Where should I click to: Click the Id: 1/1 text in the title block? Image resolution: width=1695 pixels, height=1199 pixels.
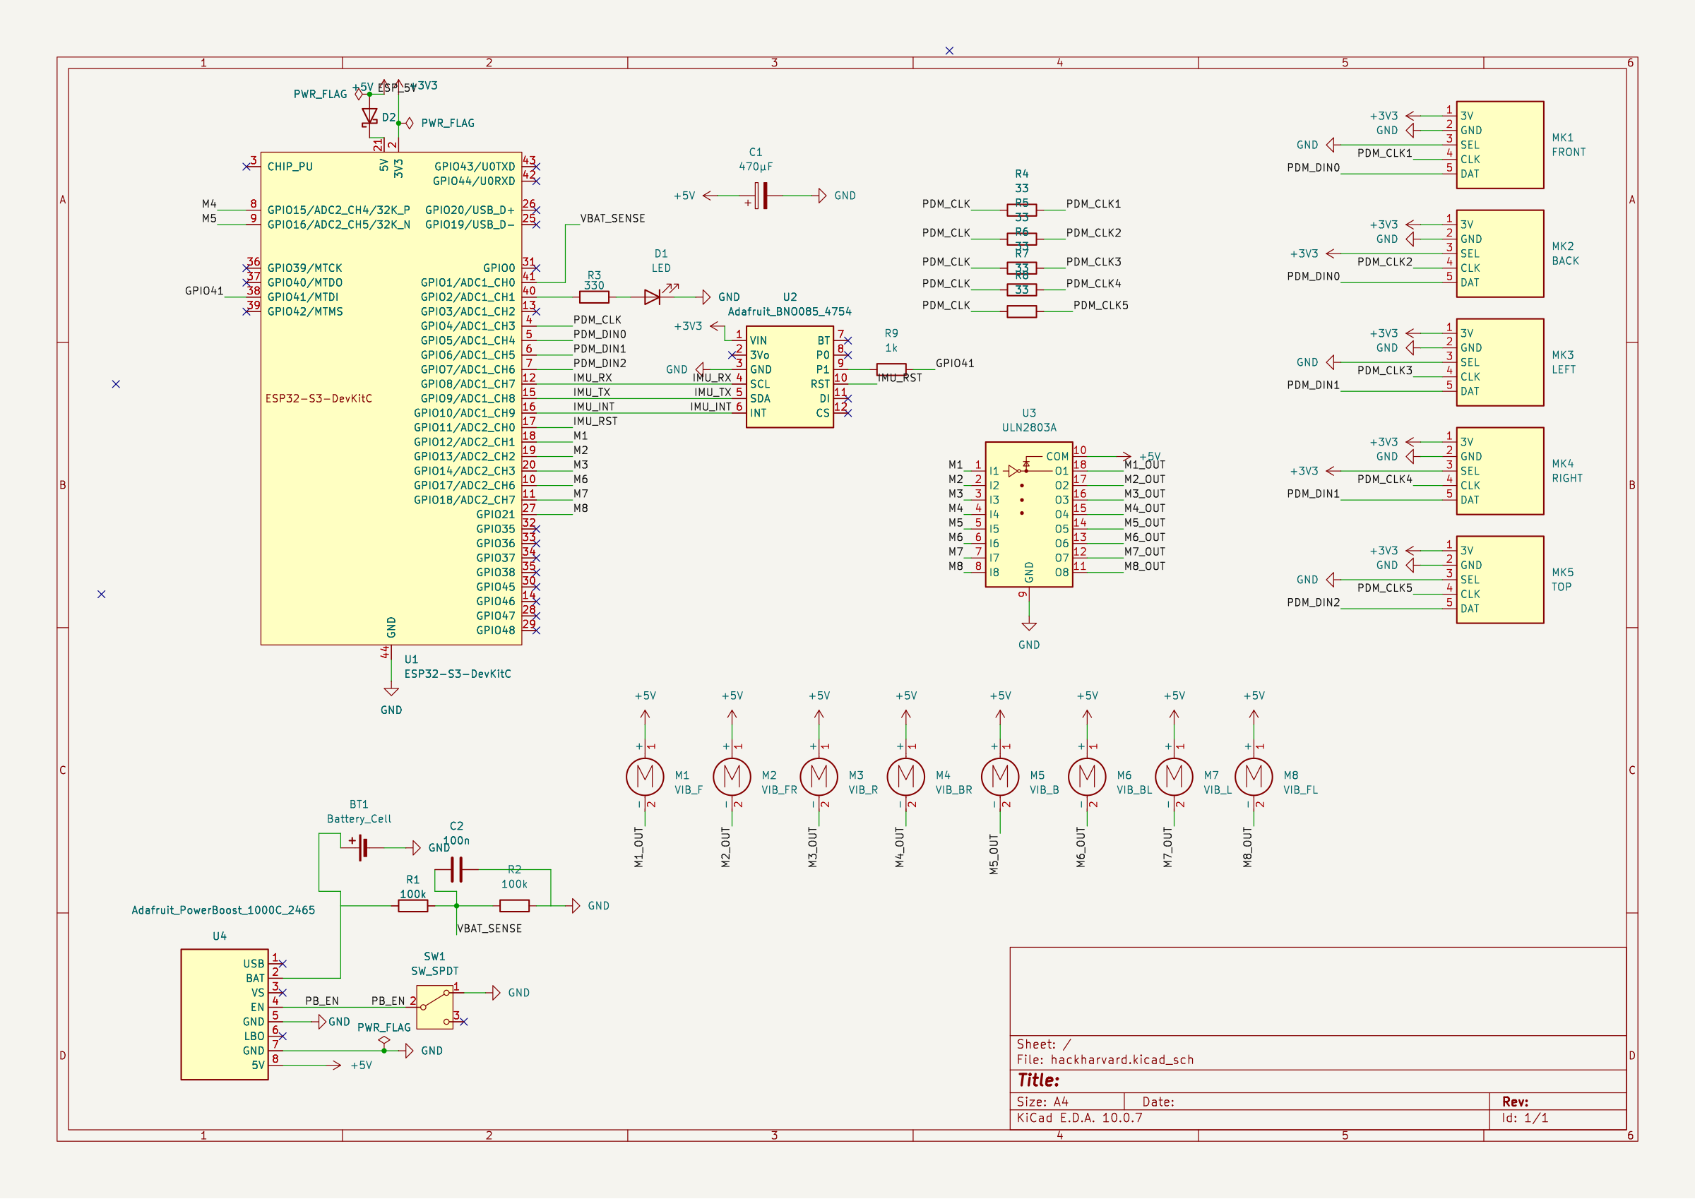click(x=1525, y=1118)
